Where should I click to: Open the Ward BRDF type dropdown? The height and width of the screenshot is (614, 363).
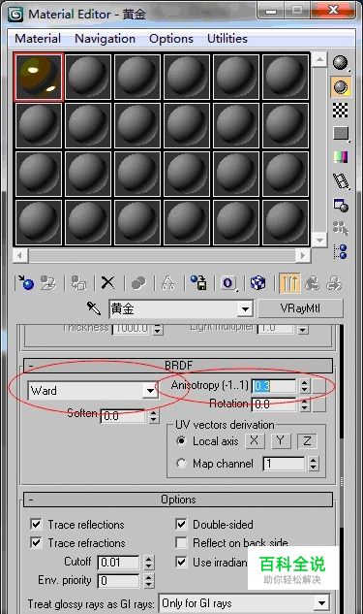[x=93, y=390]
